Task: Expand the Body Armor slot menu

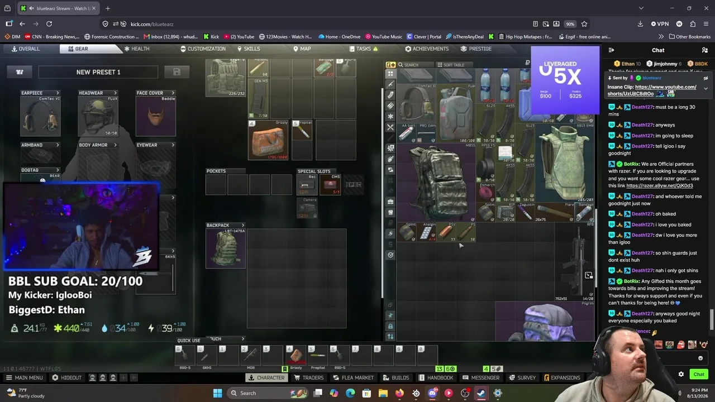Action: click(x=115, y=145)
